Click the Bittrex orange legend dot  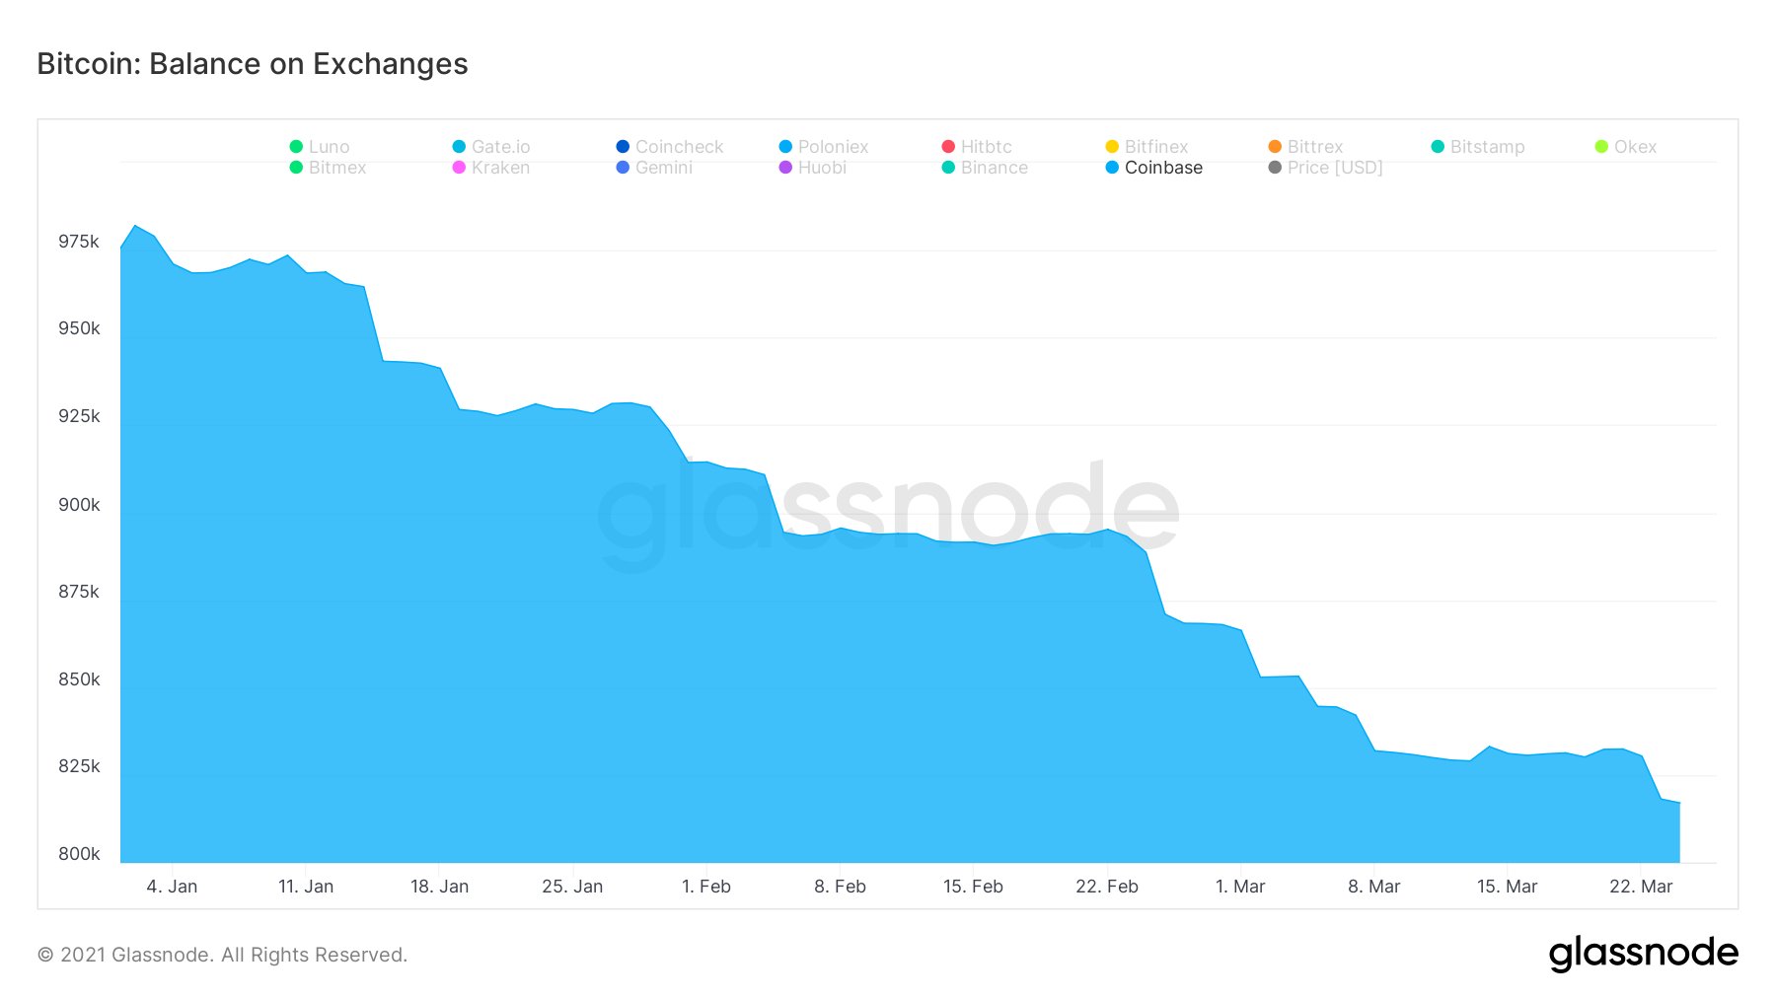point(1275,147)
